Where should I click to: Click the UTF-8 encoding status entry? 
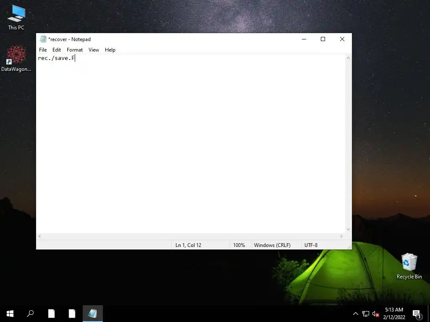point(311,245)
